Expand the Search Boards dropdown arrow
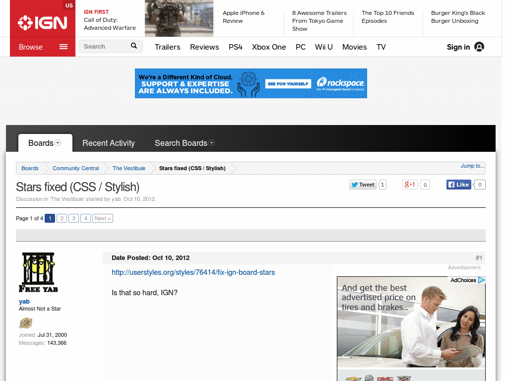The image size is (508, 381). click(212, 143)
